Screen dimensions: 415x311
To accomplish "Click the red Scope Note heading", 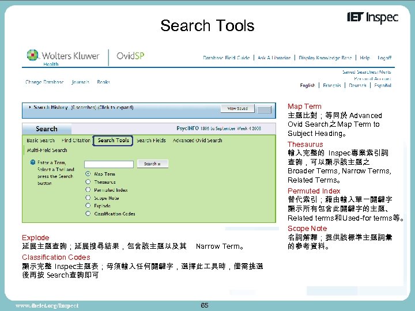I will (307, 229).
